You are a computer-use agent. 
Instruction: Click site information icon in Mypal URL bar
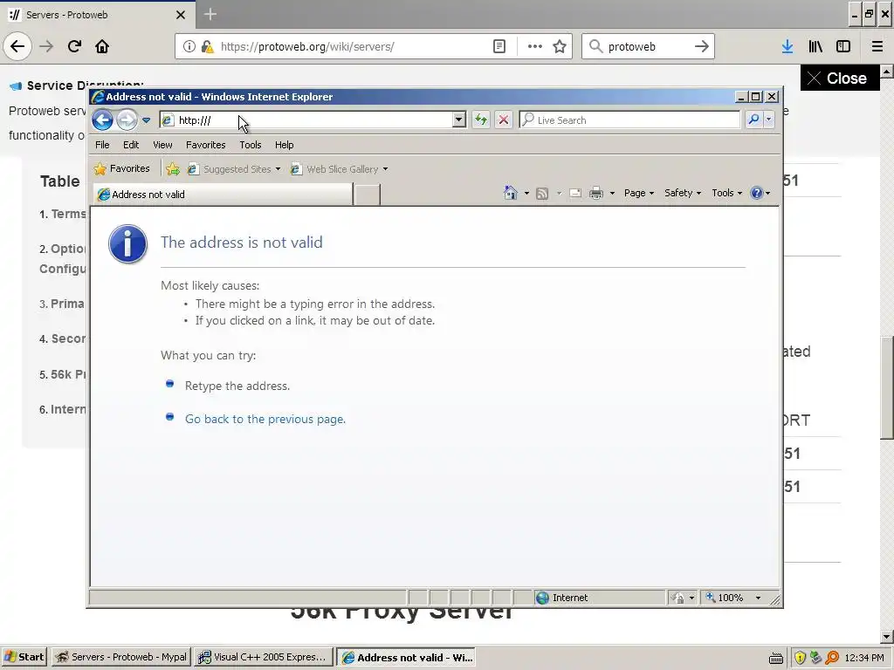(x=189, y=46)
